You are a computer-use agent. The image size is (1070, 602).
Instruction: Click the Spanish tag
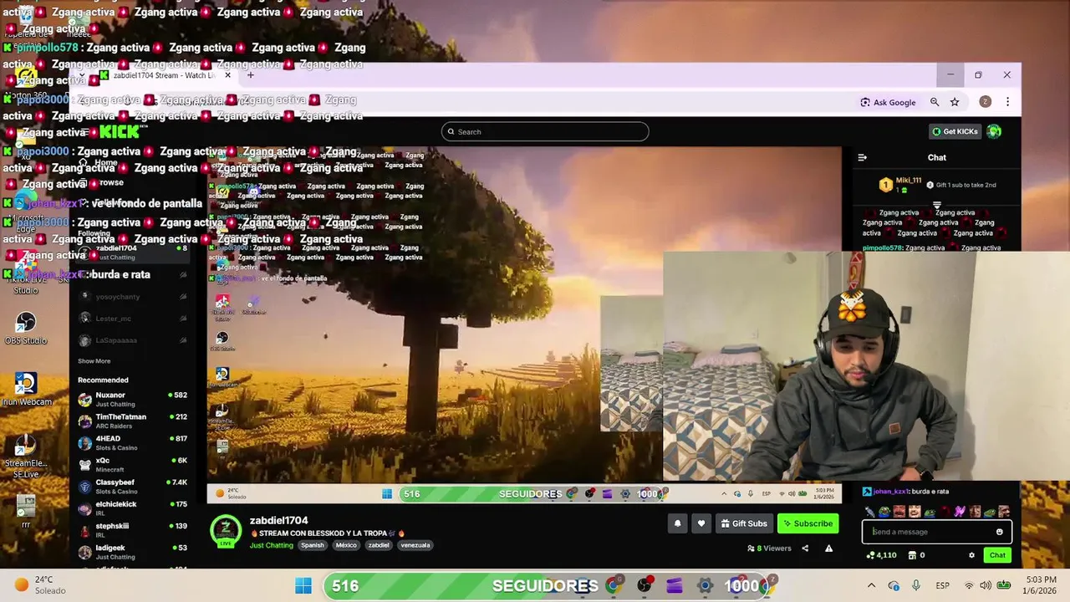click(x=312, y=545)
